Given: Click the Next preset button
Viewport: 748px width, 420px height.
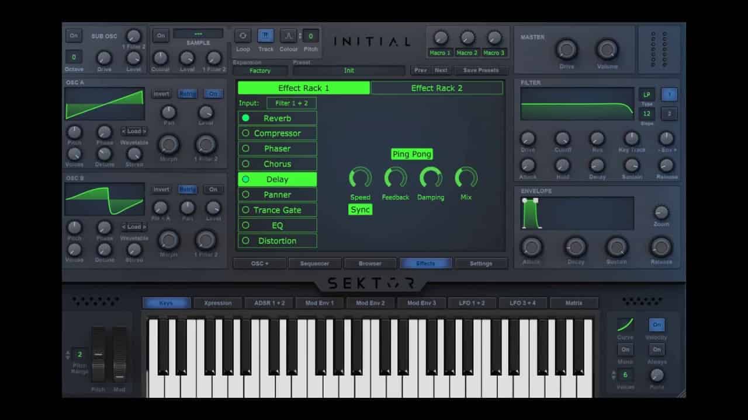Looking at the screenshot, I should coord(441,70).
